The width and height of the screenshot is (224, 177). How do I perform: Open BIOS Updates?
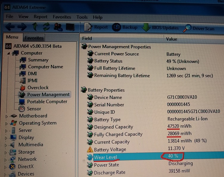tap(160, 28)
